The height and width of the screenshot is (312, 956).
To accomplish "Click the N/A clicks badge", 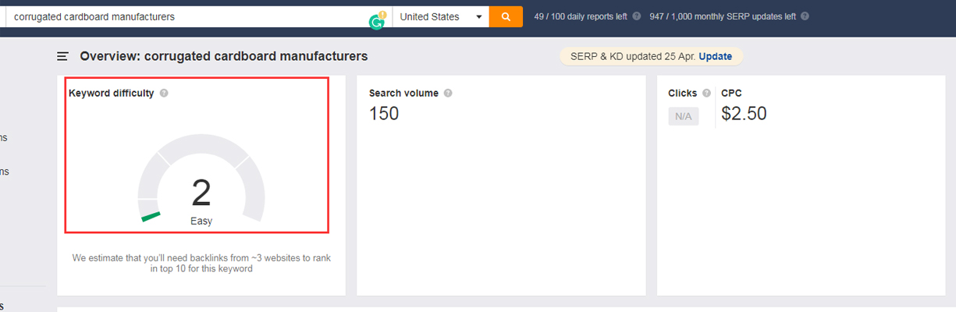I will [684, 116].
